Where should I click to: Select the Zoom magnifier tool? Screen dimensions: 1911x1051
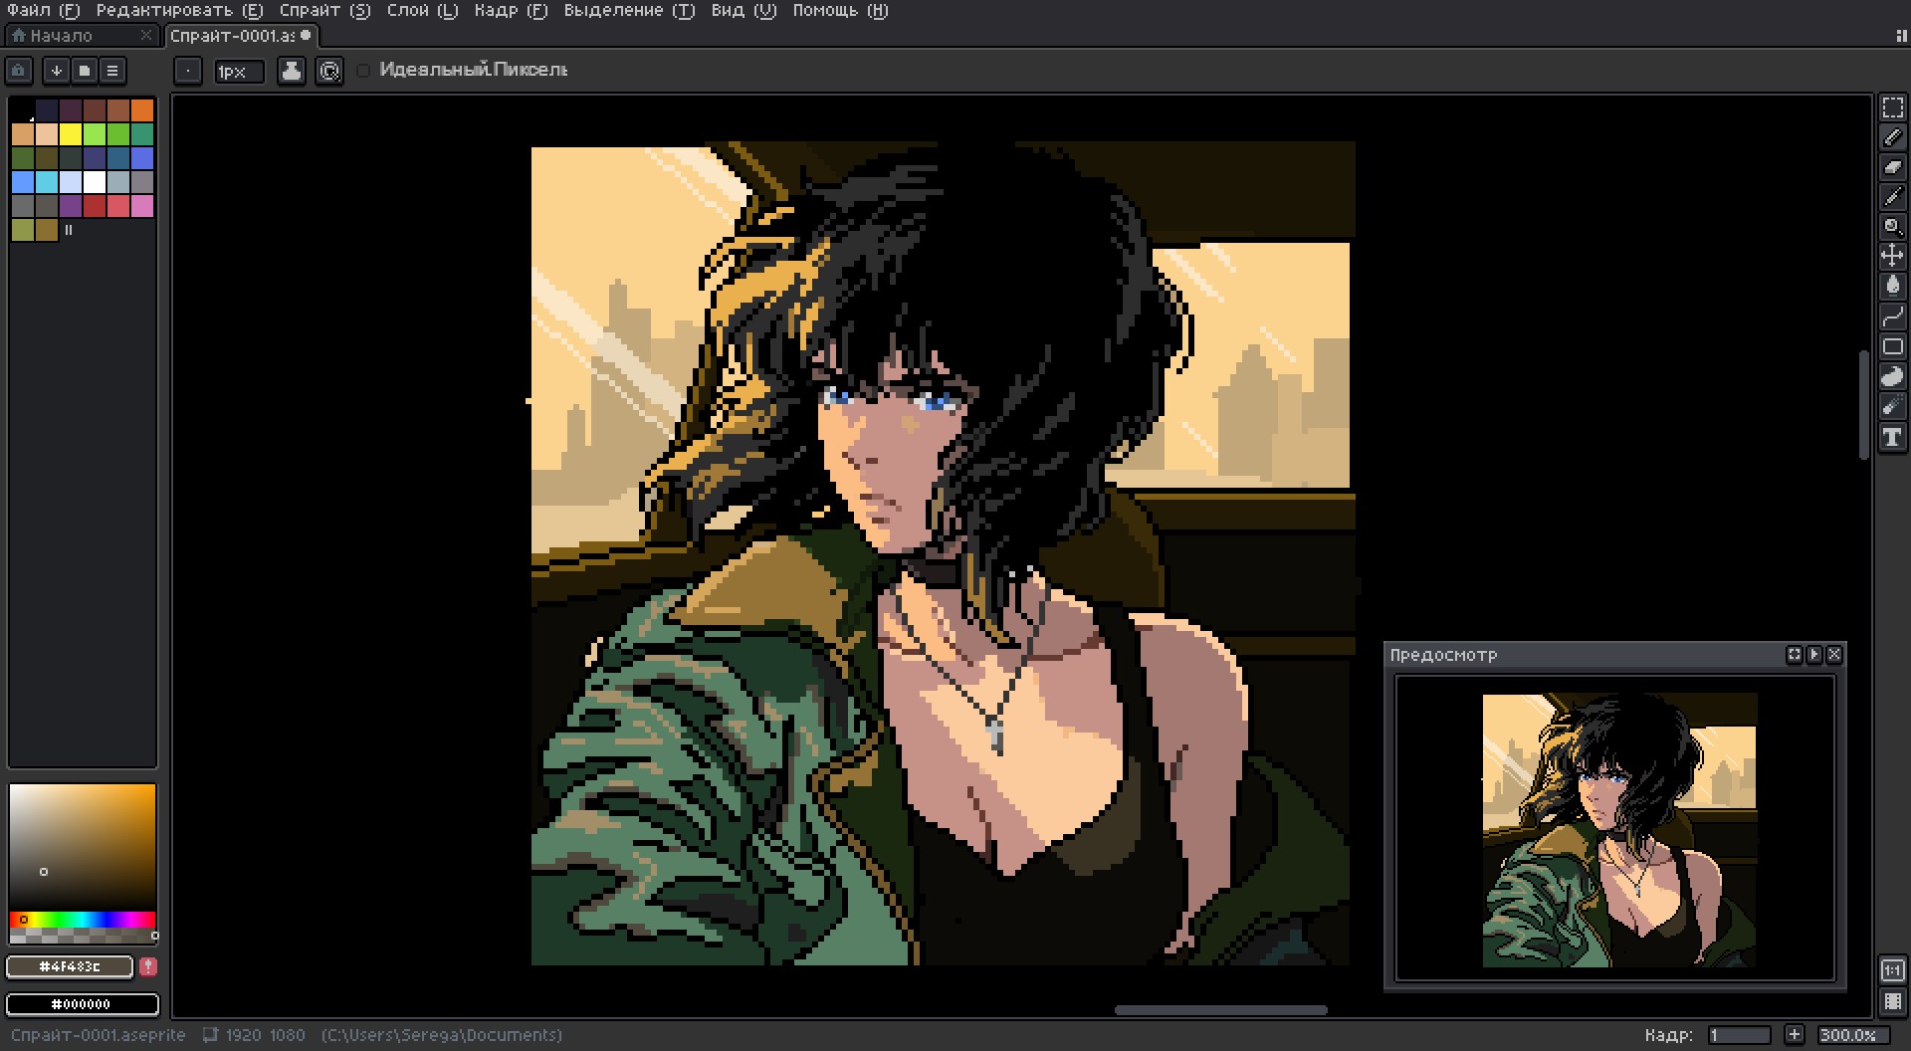[1892, 227]
